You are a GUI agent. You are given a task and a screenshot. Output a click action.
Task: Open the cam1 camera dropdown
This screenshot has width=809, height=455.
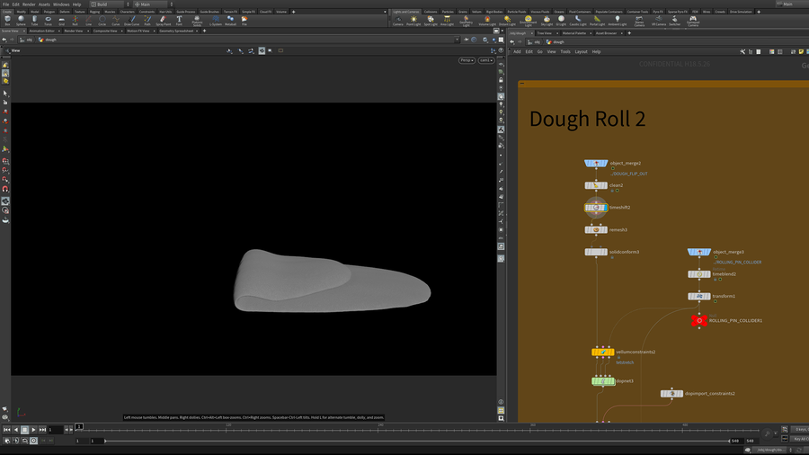click(486, 60)
